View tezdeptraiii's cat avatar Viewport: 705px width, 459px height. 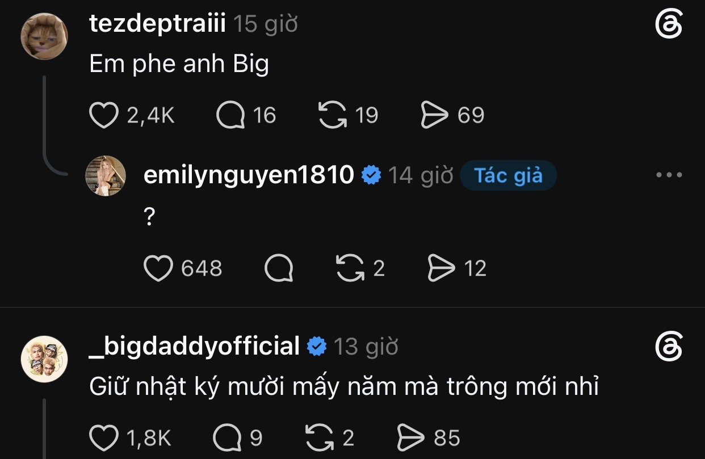click(x=45, y=36)
